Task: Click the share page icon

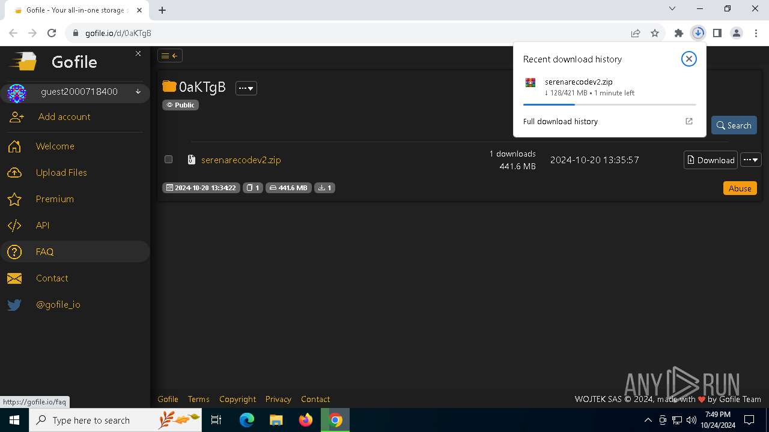Action: click(x=636, y=33)
